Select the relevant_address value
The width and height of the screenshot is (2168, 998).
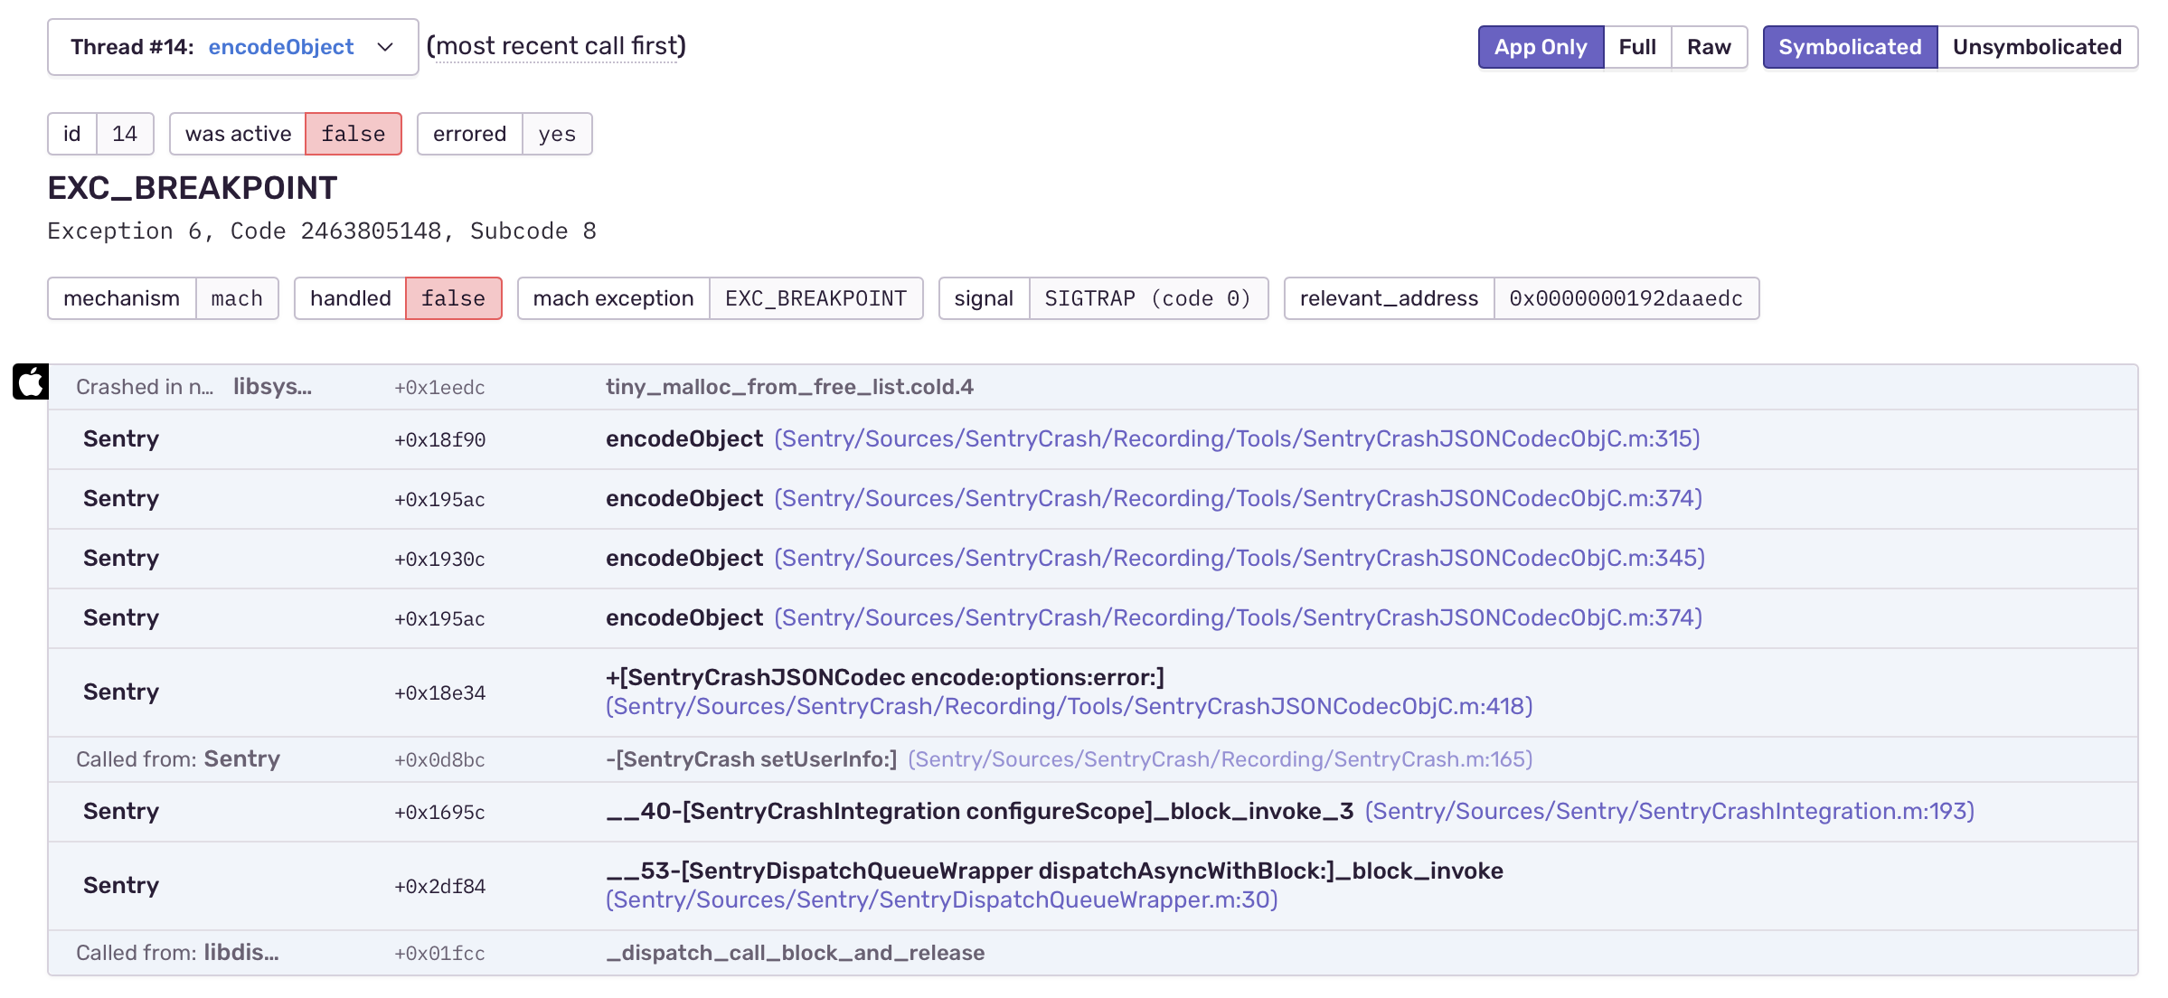pyautogui.click(x=1626, y=297)
